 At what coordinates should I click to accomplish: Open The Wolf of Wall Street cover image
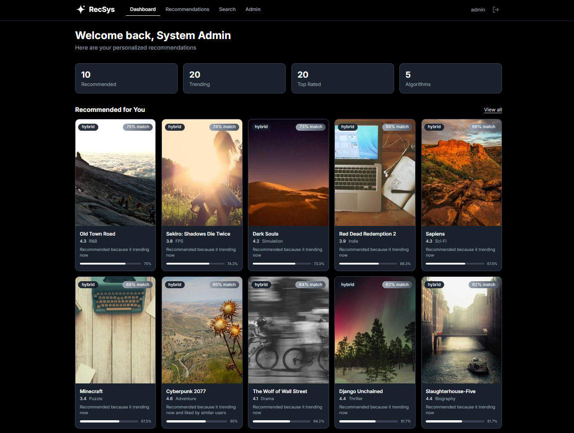click(288, 330)
